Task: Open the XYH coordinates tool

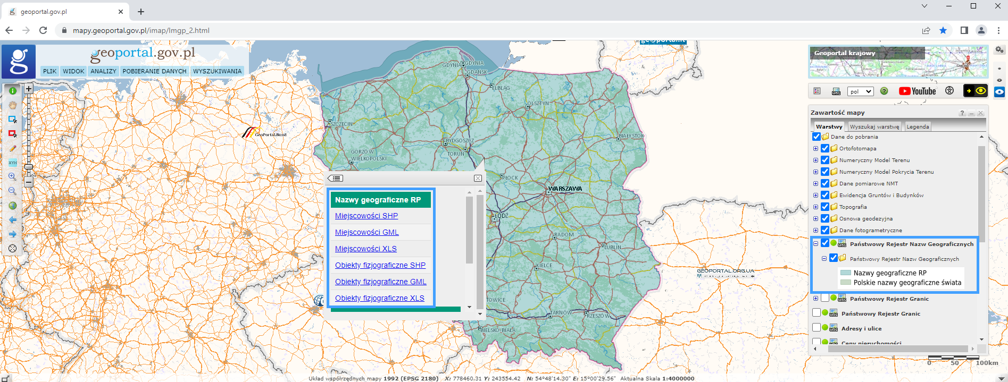Action: coord(13,163)
